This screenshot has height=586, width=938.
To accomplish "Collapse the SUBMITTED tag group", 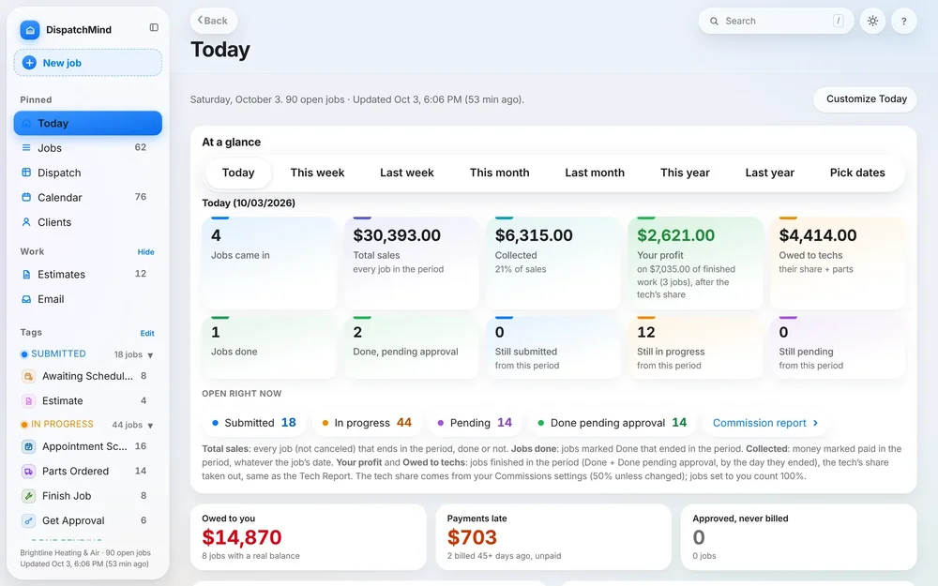I will (x=150, y=355).
